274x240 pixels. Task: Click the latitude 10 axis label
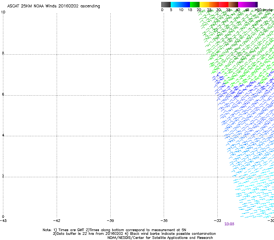pyautogui.click(x=3, y=12)
